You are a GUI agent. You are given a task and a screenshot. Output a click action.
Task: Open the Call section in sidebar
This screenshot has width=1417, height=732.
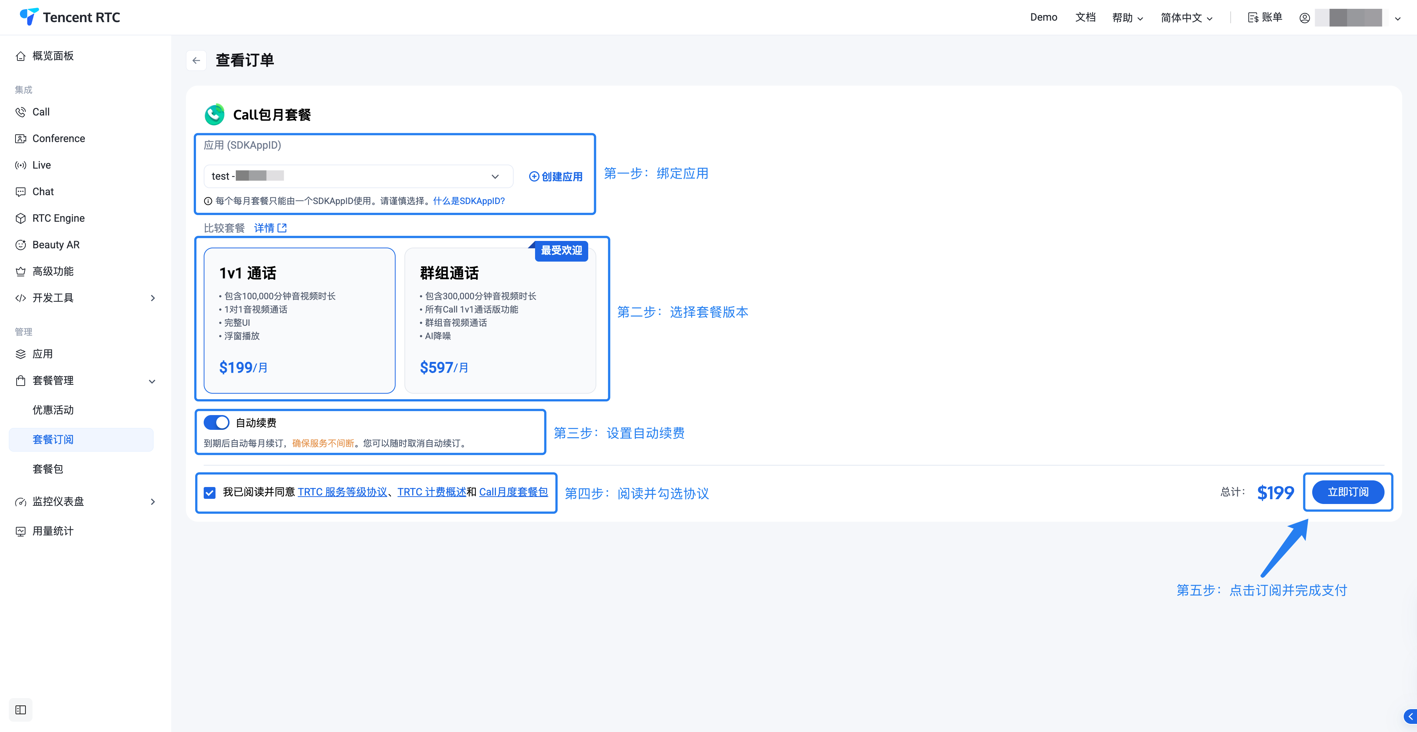pyautogui.click(x=41, y=112)
